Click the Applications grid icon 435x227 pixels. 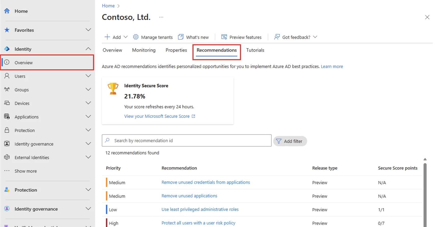(7, 117)
